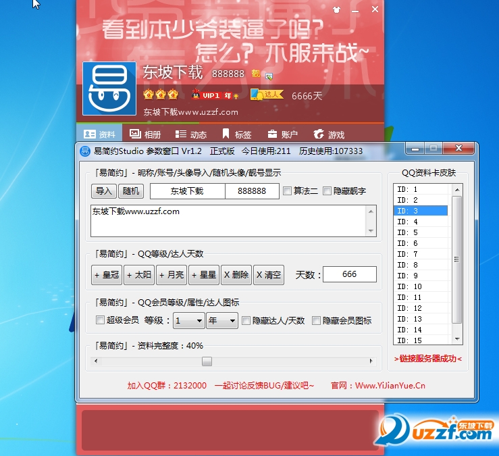
Task: Toggle the 隐藏达人/天数 checkbox
Action: (x=246, y=320)
